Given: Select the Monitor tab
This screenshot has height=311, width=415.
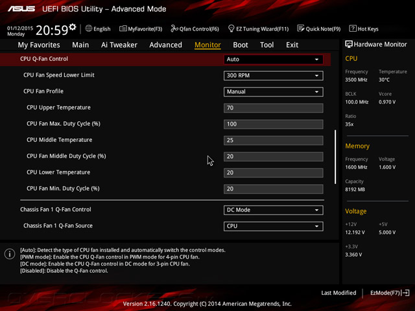Looking at the screenshot, I should tap(207, 45).
